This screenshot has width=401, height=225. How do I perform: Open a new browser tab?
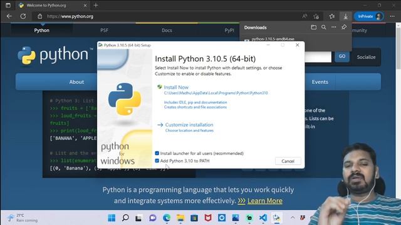96,5
